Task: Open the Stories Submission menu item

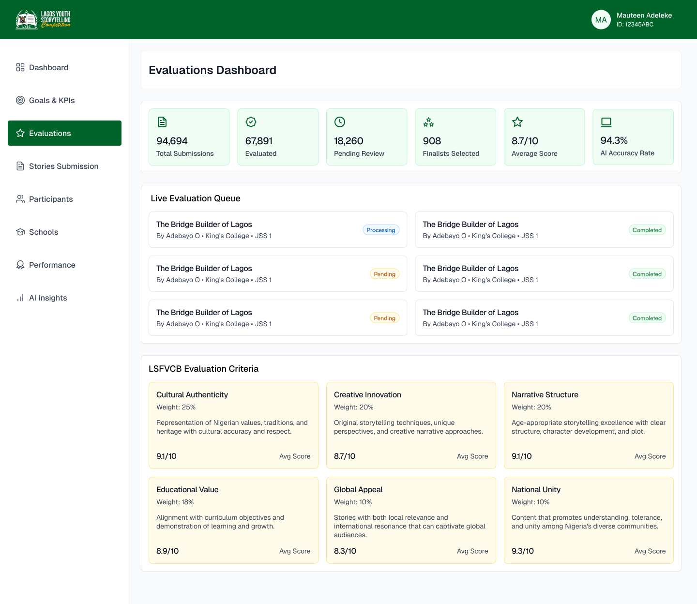Action: [x=64, y=166]
